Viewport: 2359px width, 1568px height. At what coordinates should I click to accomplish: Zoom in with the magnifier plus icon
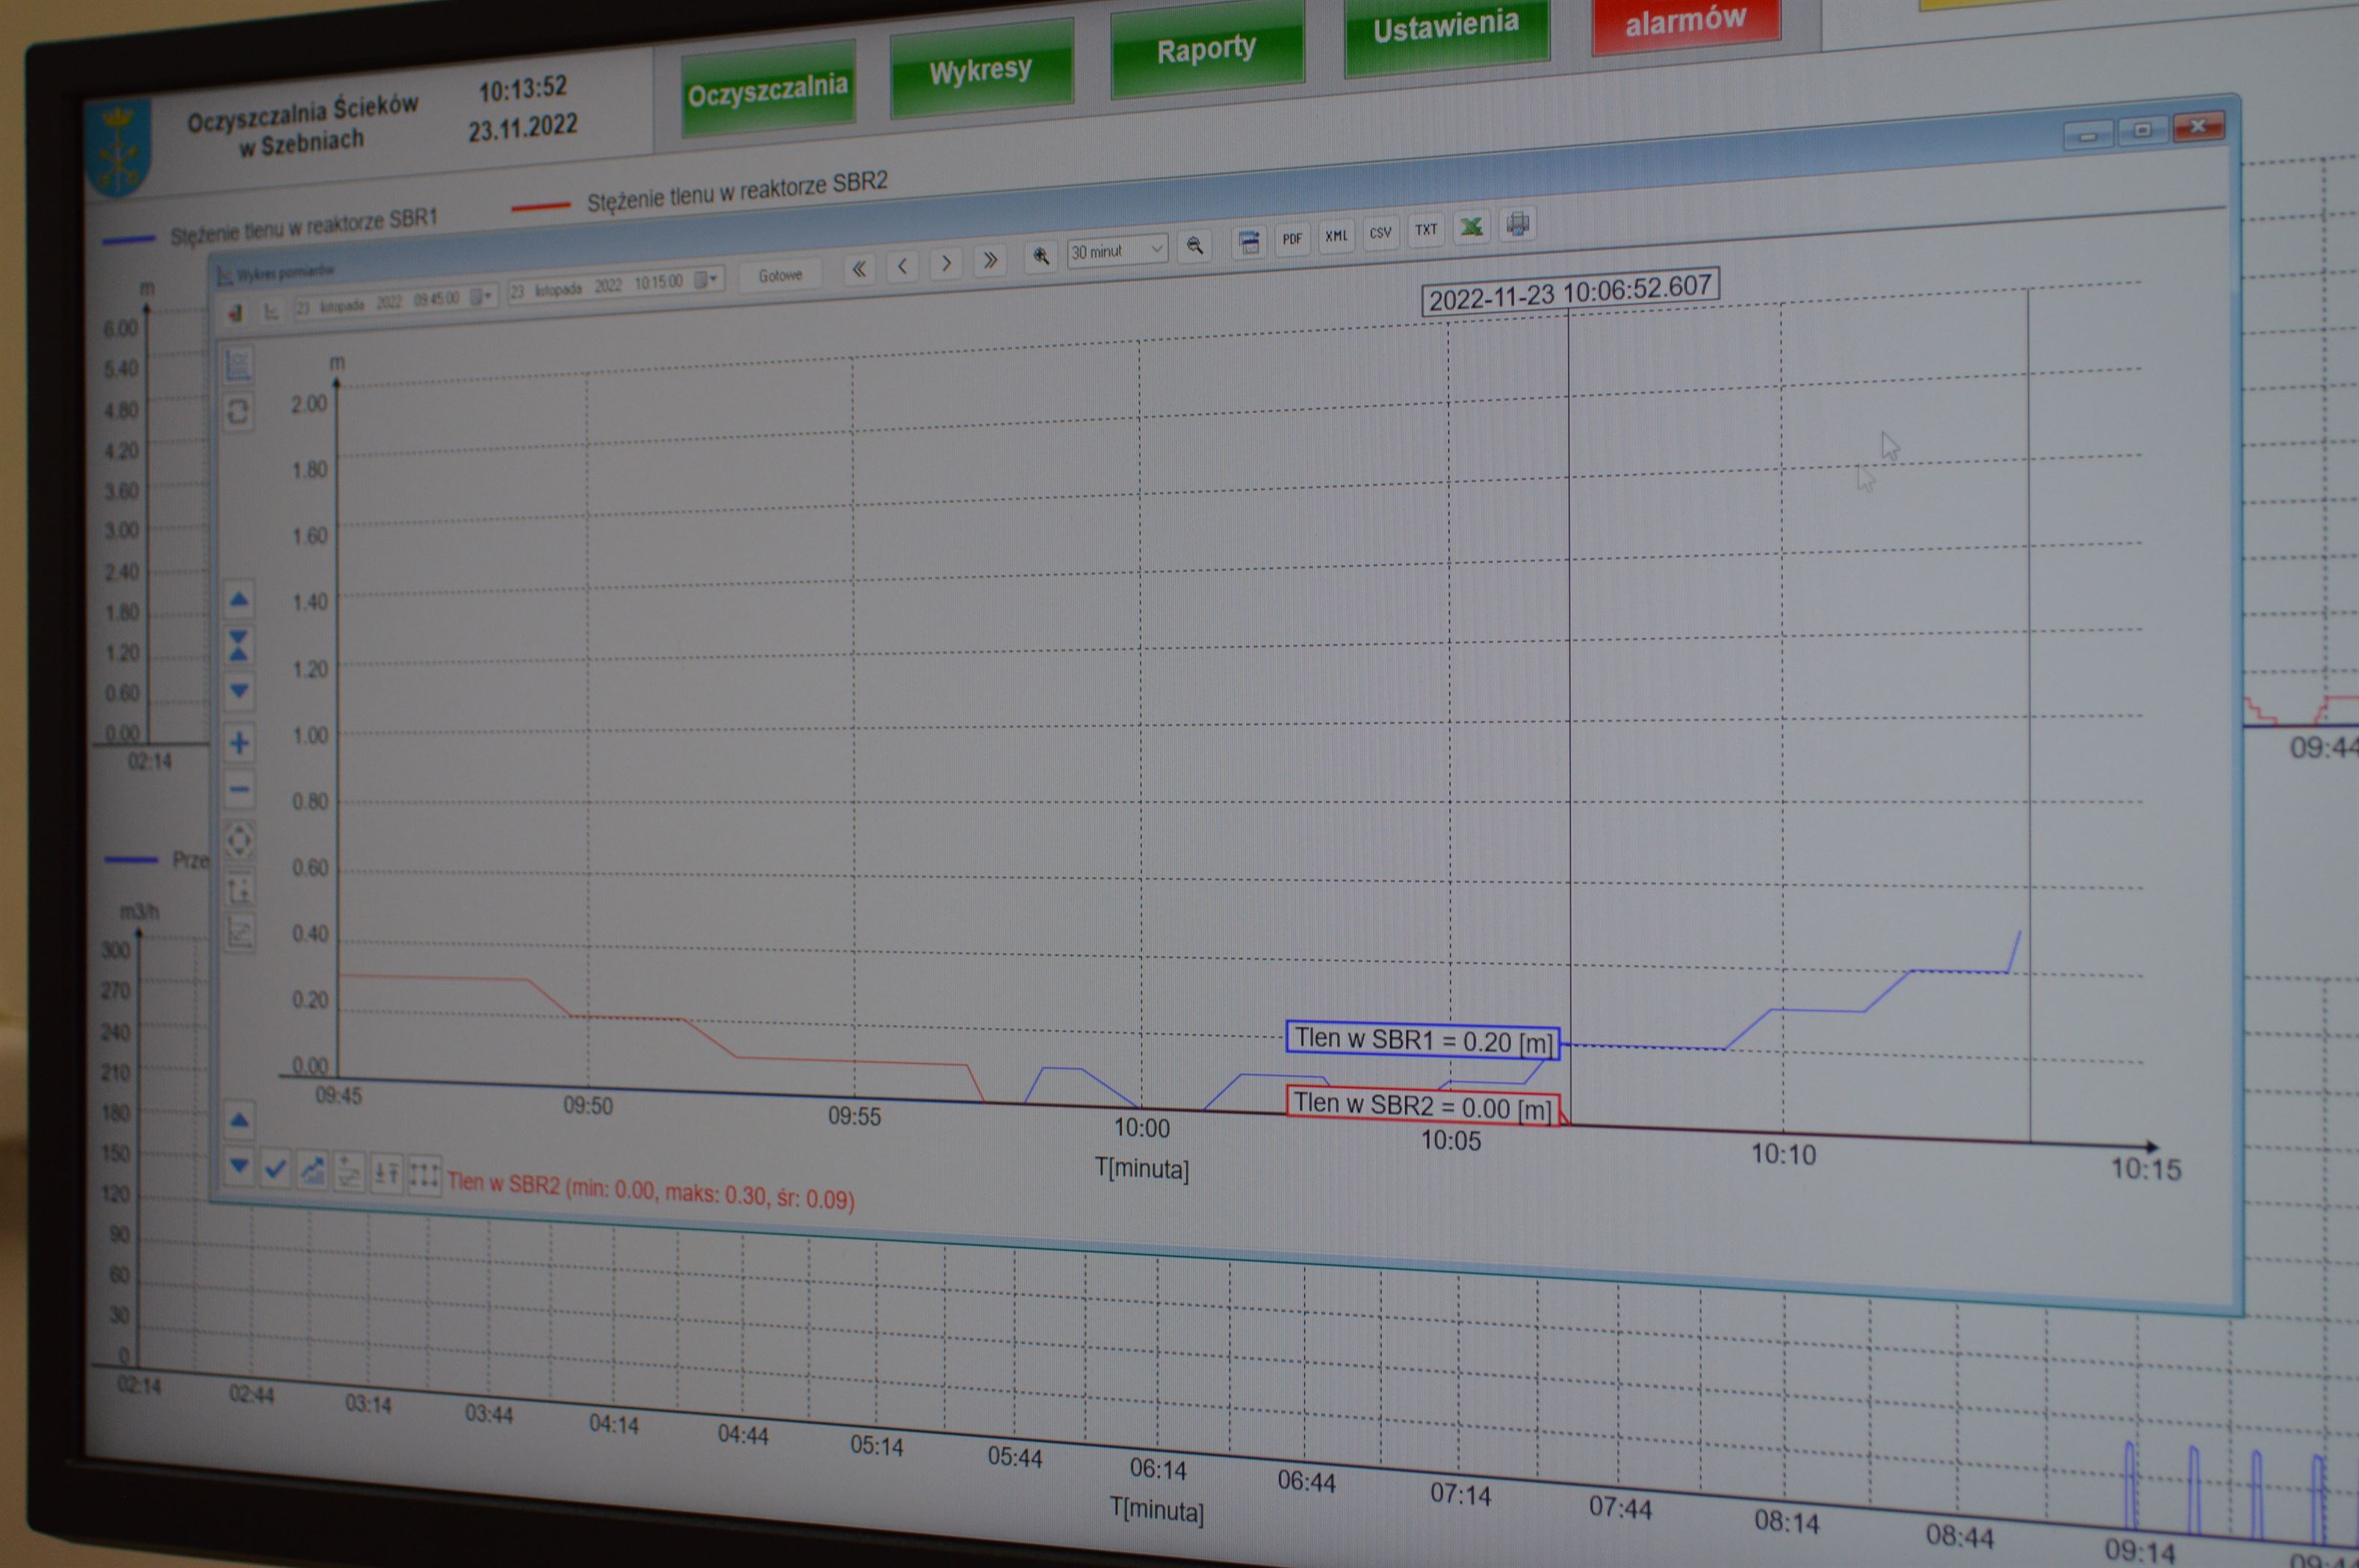coord(1041,257)
